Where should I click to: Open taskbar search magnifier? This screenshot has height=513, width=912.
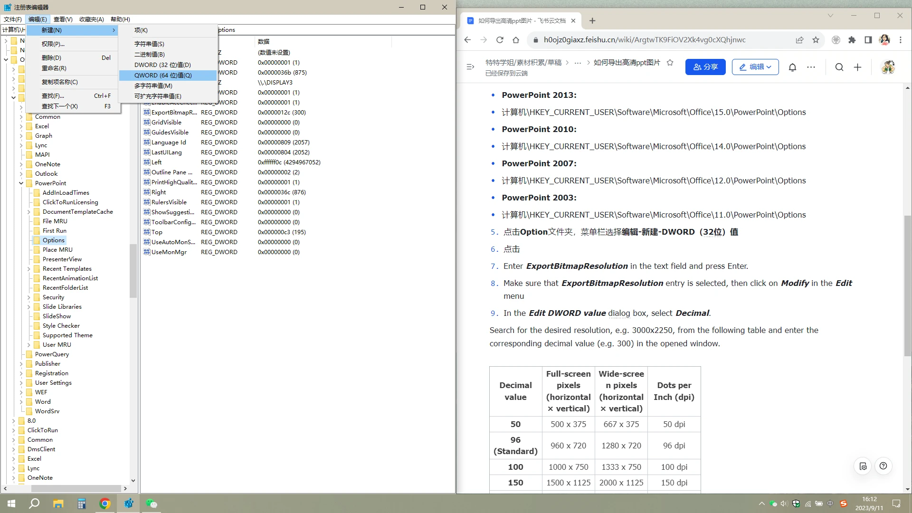(x=34, y=503)
